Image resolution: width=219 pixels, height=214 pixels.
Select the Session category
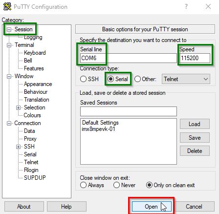[x=23, y=29]
